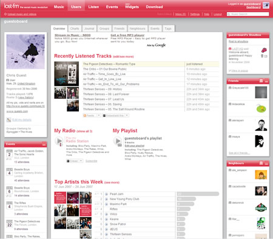
Task: Click Edit your playlist link
Action: (x=135, y=146)
